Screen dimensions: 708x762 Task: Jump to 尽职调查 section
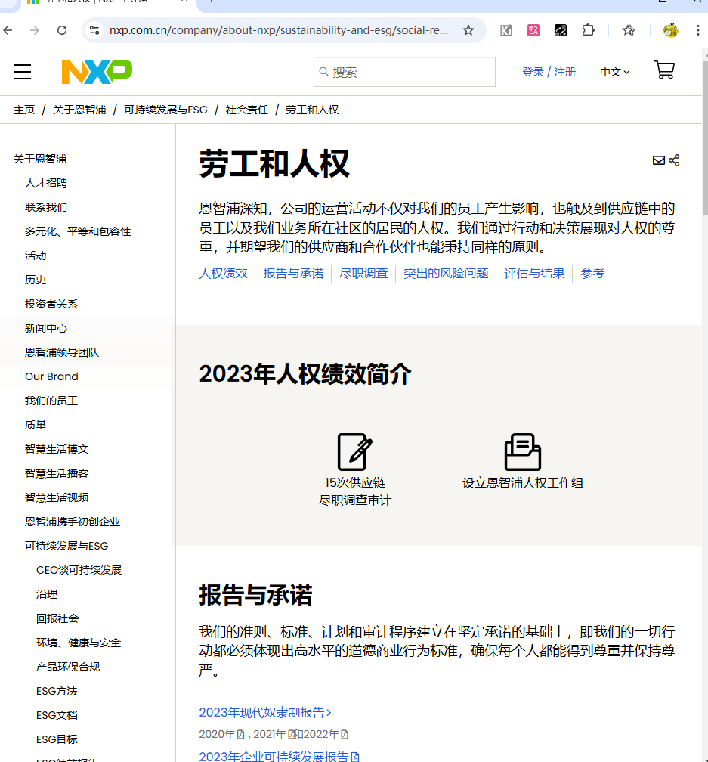pyautogui.click(x=363, y=273)
